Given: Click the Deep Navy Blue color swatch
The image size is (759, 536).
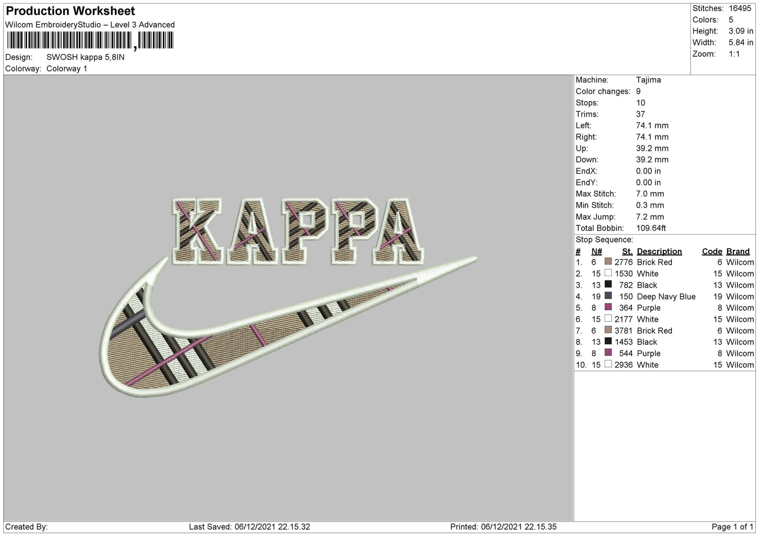Looking at the screenshot, I should [608, 296].
